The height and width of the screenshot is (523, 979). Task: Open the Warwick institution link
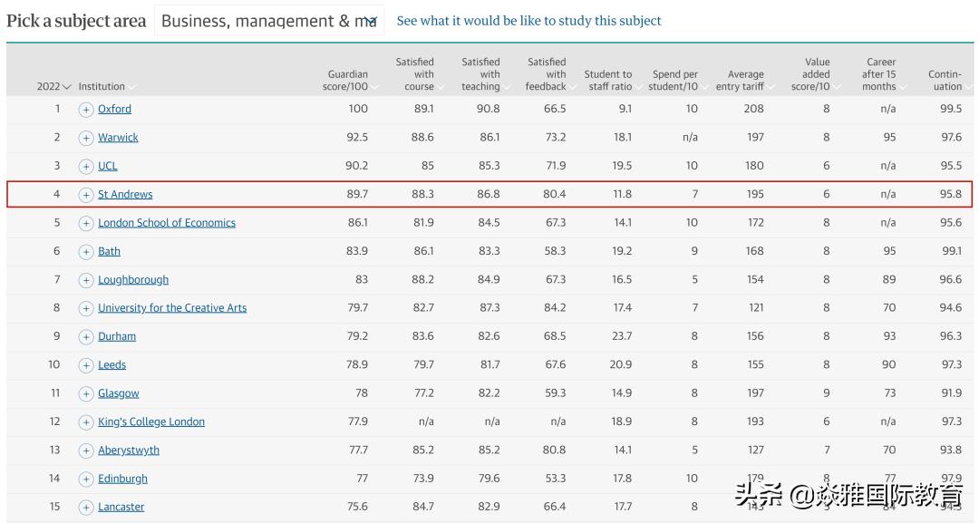(118, 137)
